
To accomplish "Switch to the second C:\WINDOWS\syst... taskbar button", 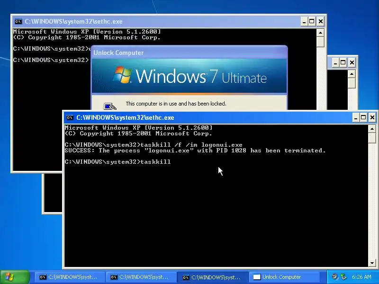I will pos(141,277).
